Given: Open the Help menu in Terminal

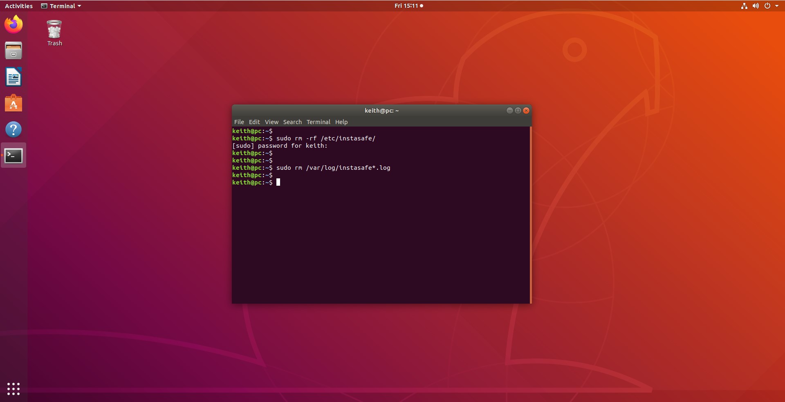Looking at the screenshot, I should coord(341,122).
